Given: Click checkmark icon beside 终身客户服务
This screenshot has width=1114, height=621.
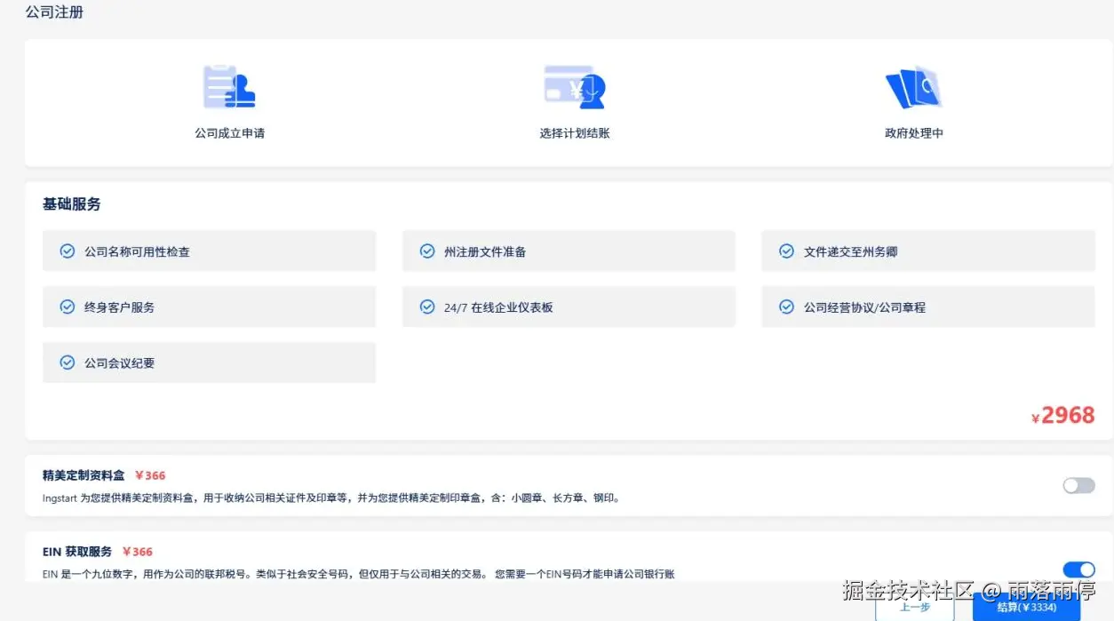Looking at the screenshot, I should click(x=67, y=307).
